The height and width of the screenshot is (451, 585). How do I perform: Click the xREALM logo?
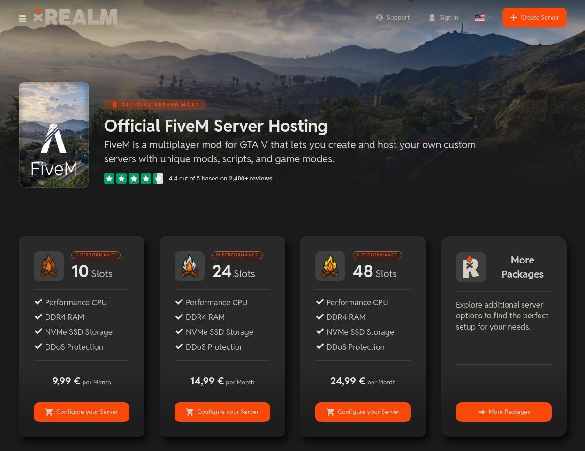click(75, 16)
